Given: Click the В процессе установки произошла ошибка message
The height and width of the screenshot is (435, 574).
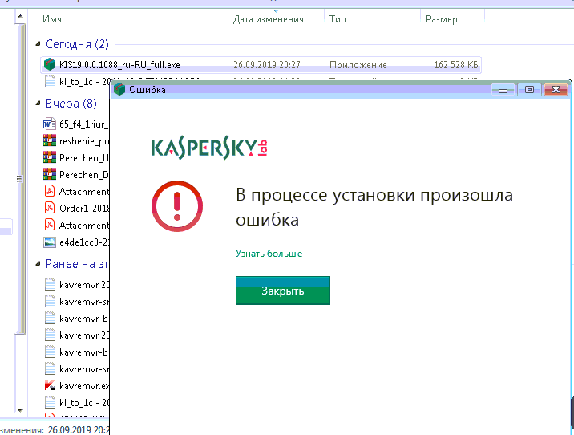Looking at the screenshot, I should click(374, 207).
